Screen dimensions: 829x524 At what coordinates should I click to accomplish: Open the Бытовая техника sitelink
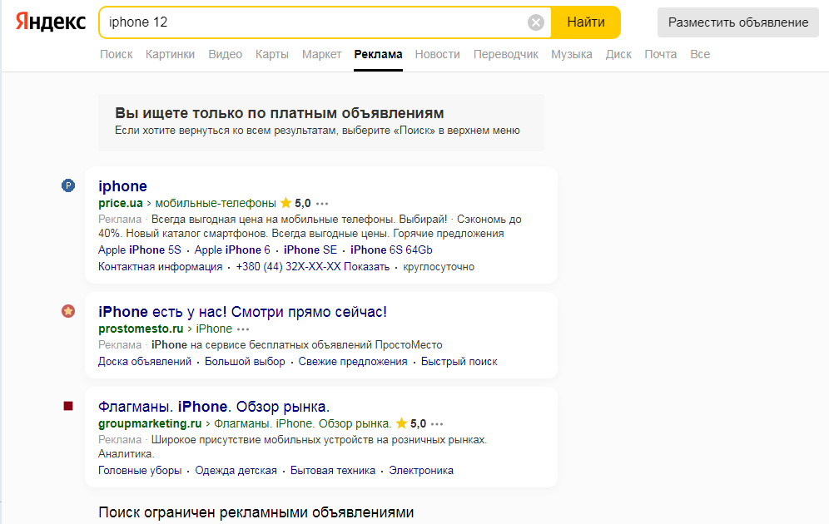point(333,471)
